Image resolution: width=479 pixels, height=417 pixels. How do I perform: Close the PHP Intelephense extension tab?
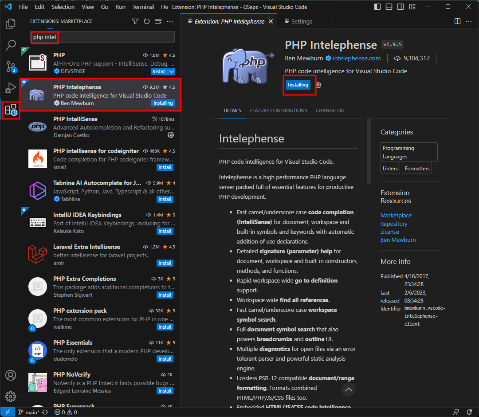click(271, 21)
